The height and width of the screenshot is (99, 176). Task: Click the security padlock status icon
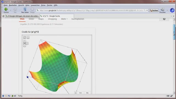pyautogui.click(x=172, y=96)
